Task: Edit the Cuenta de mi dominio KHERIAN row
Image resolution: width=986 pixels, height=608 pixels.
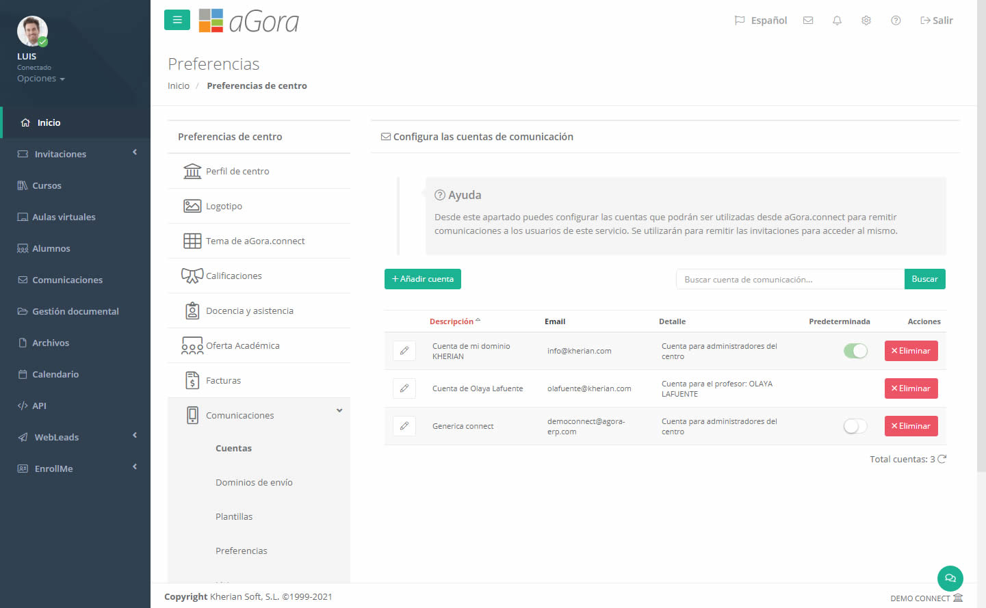Action: [x=404, y=351]
